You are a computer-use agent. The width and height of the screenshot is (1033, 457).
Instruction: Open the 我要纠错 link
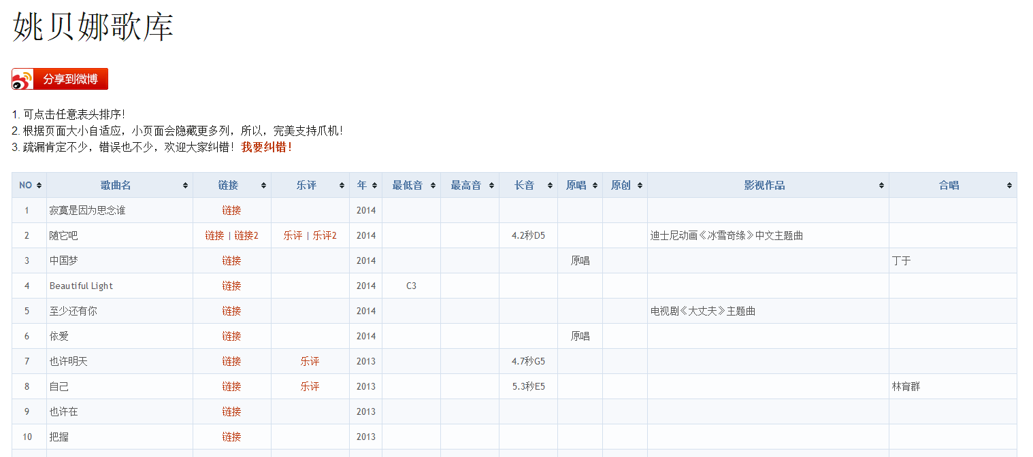266,147
